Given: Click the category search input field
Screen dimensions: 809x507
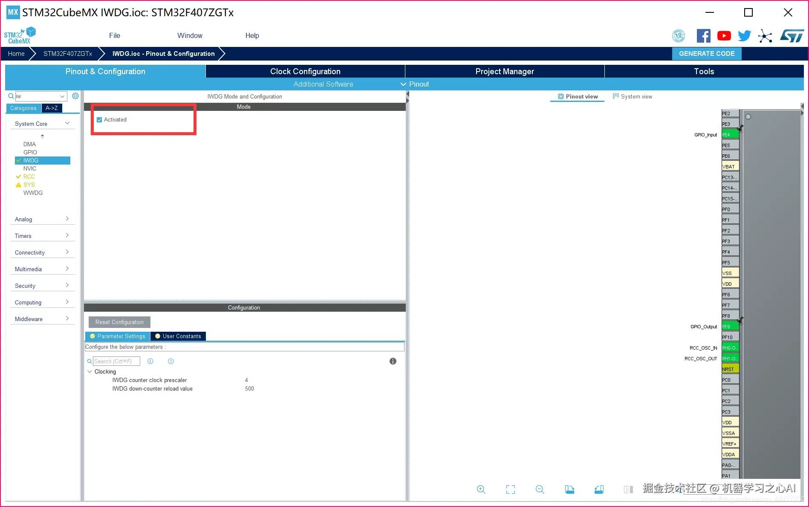Looking at the screenshot, I should point(37,96).
